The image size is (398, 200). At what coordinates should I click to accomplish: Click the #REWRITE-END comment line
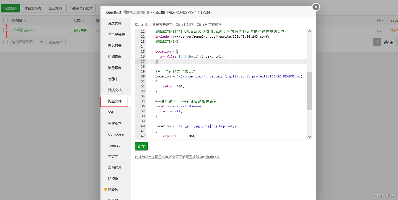(x=167, y=41)
